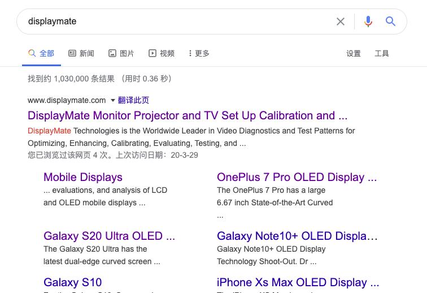Open the 更多 (More) menu

pos(199,53)
